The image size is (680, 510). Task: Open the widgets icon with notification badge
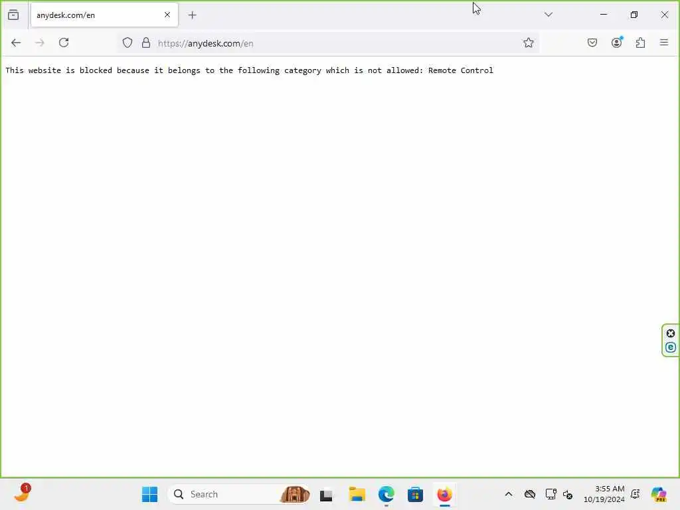point(22,493)
